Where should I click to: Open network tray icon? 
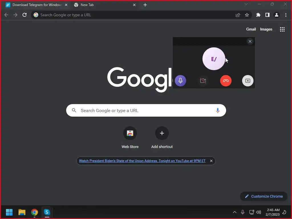252,212
